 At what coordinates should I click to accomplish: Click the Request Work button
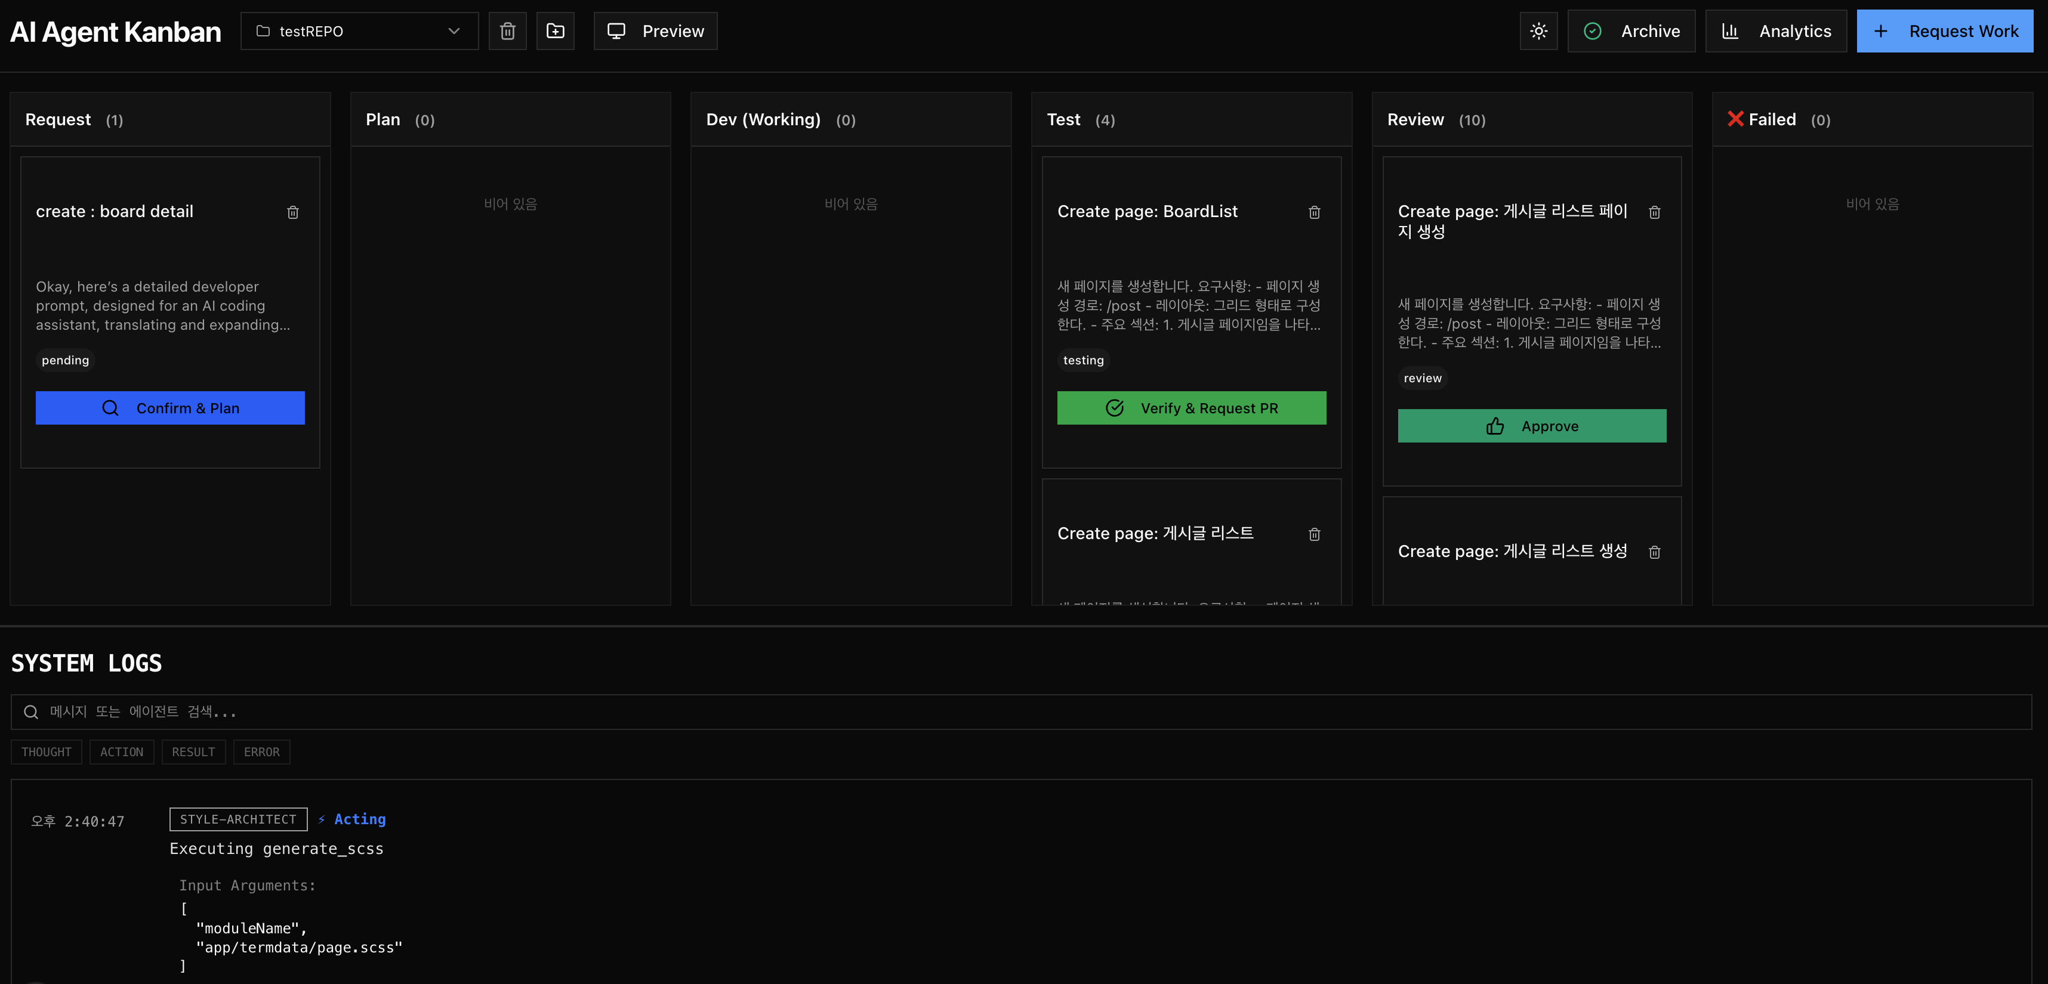pyautogui.click(x=1944, y=31)
